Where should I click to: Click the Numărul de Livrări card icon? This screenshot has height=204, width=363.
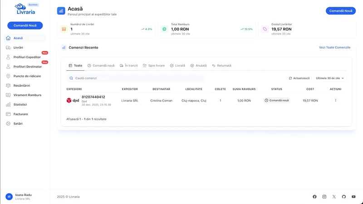tap(64, 29)
